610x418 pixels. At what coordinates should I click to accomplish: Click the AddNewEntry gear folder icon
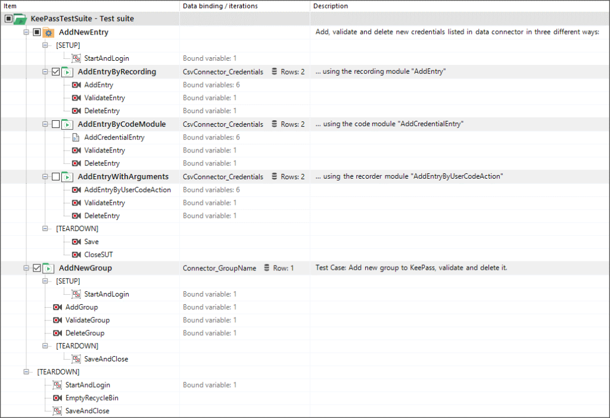tap(48, 32)
